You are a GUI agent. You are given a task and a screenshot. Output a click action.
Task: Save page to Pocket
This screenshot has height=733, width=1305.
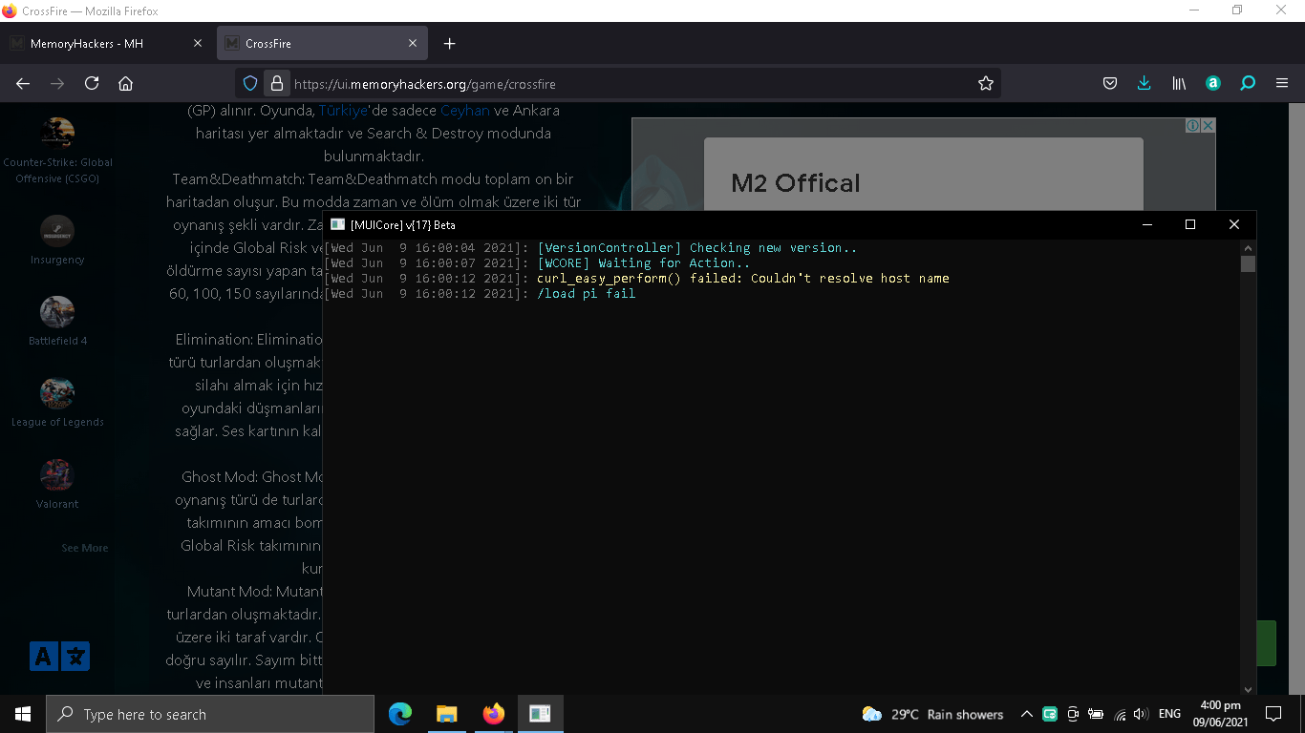click(1110, 84)
